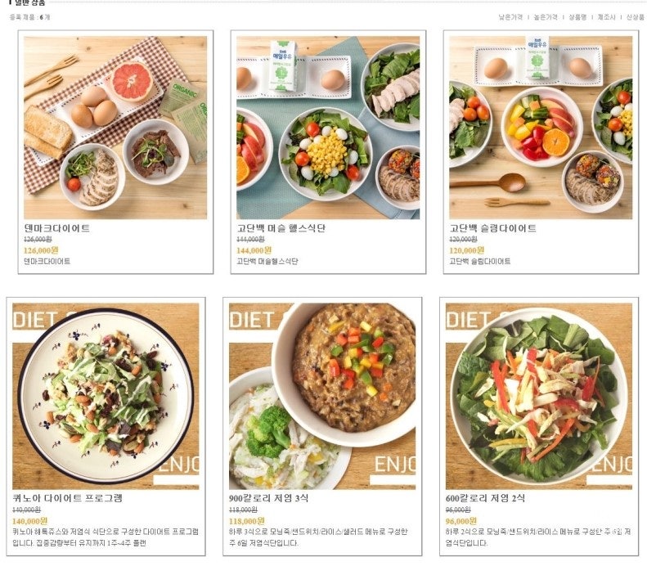Click the 96,000원 price label
Image resolution: width=647 pixels, height=566 pixels.
point(461,521)
